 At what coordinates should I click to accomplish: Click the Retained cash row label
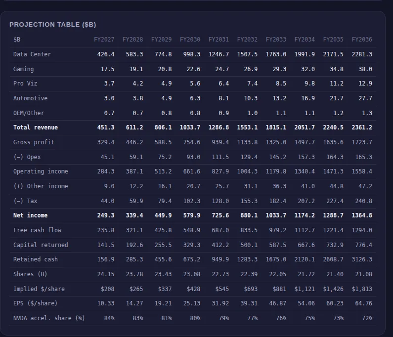click(36, 259)
